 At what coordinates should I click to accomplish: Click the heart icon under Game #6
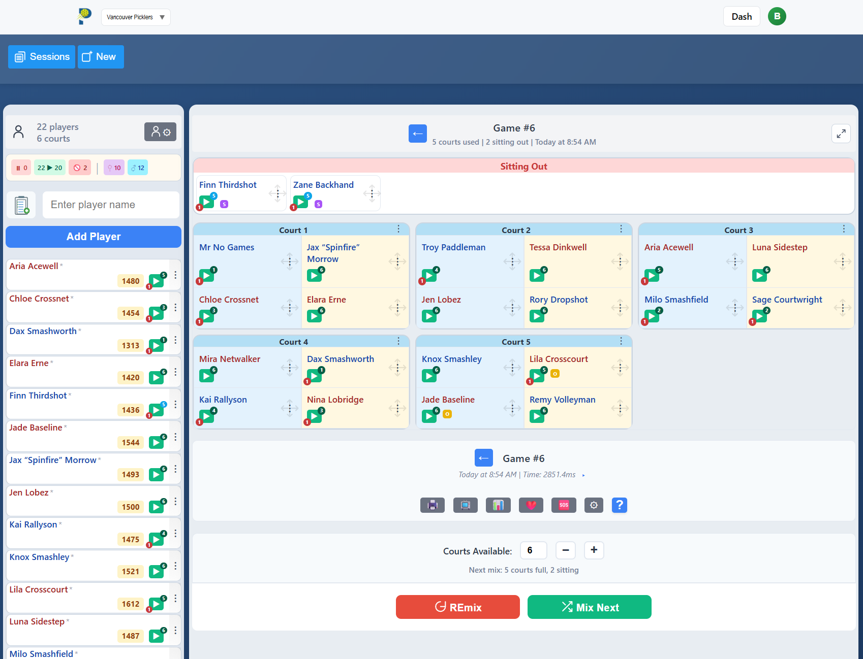click(531, 505)
